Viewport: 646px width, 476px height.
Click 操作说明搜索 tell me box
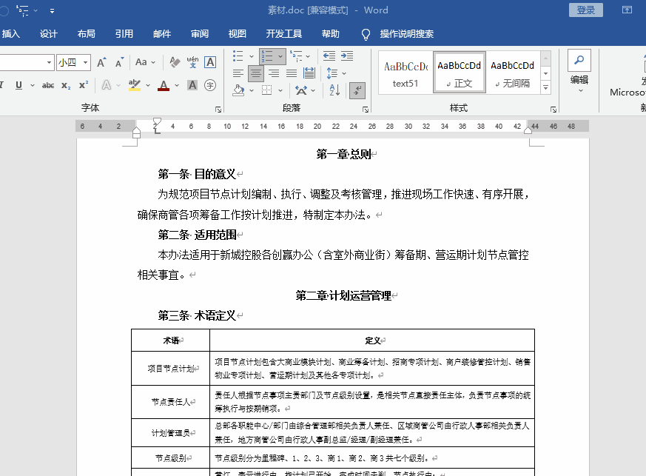point(407,34)
